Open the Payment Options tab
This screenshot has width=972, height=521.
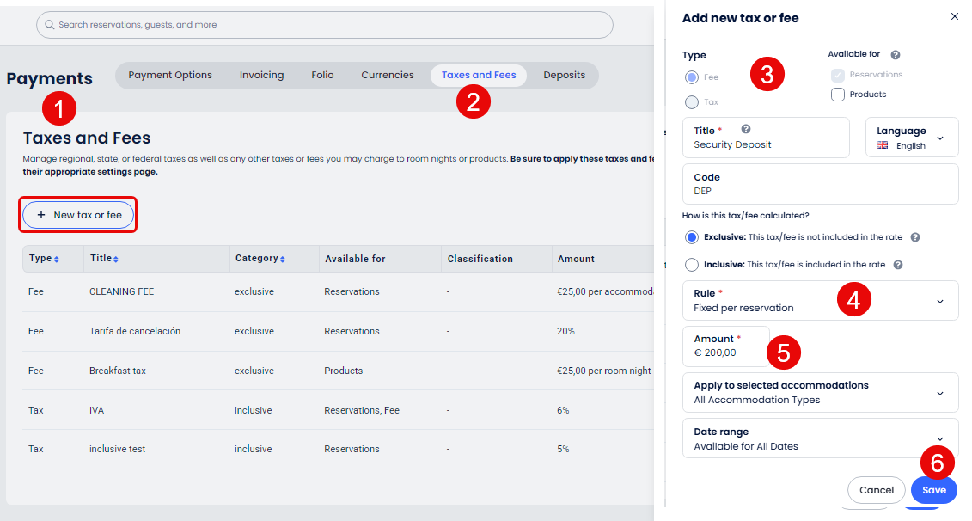170,75
